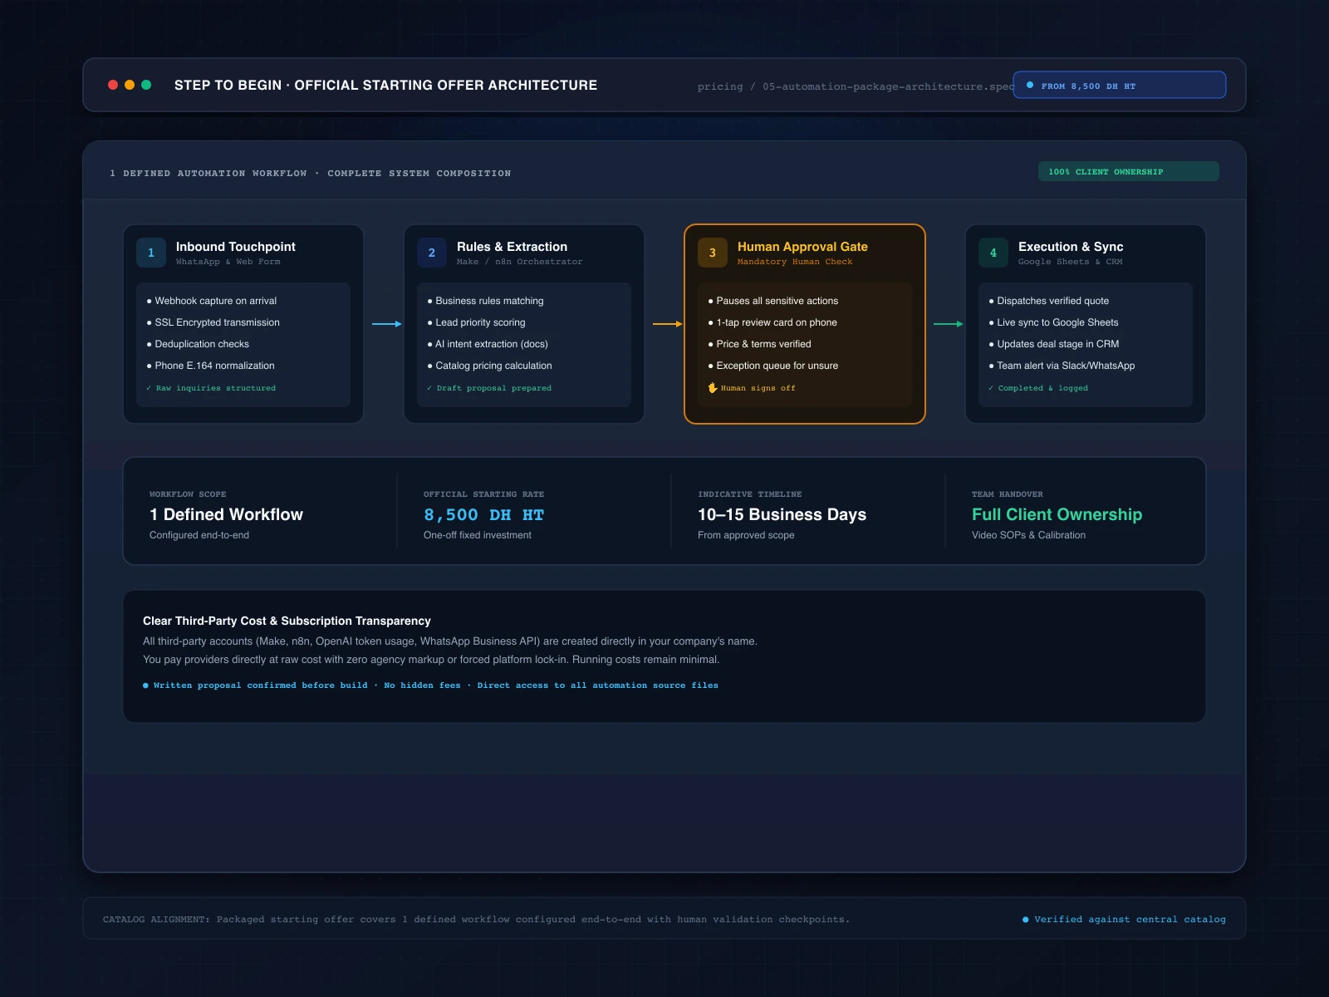Select Pauses all sensitive actions bullet
Screen dimensions: 1329x997
pos(773,301)
